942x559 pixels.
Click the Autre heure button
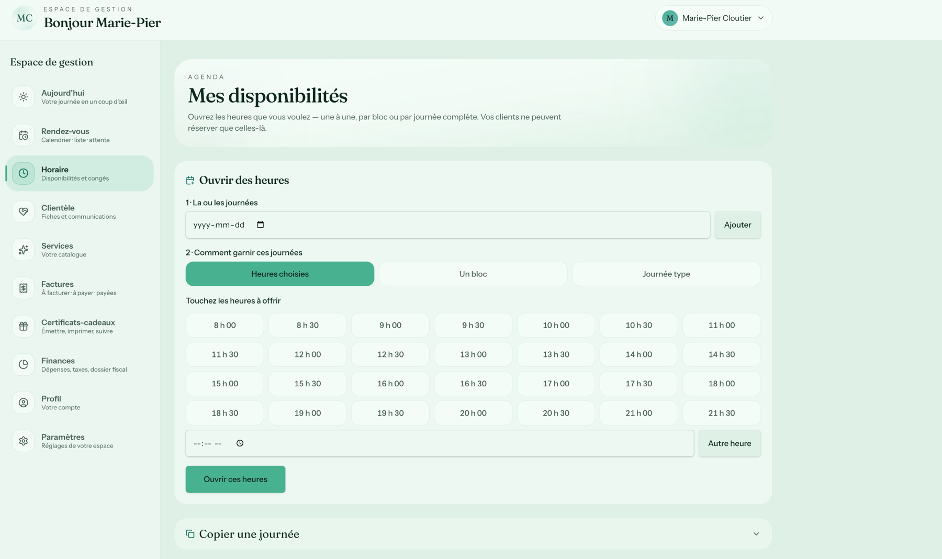pyautogui.click(x=730, y=443)
